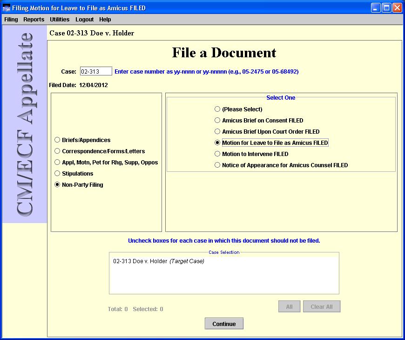
Task: Click the Total: 0 label
Action: point(118,309)
